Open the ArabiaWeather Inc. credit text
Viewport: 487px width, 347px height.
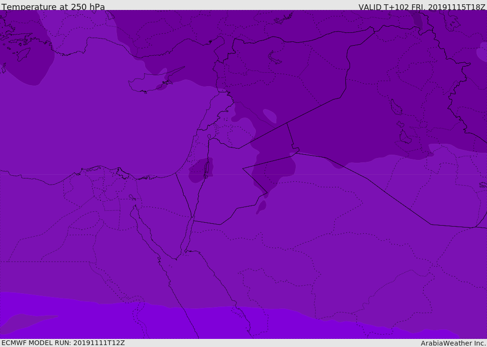pyautogui.click(x=453, y=343)
